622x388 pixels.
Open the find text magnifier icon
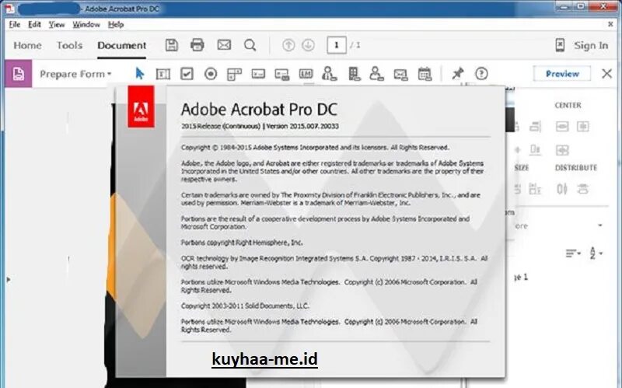pyautogui.click(x=250, y=45)
